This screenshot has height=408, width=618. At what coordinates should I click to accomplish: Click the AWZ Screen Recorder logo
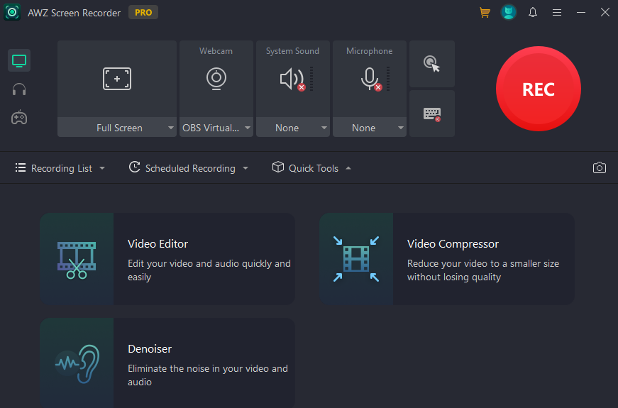pyautogui.click(x=12, y=13)
